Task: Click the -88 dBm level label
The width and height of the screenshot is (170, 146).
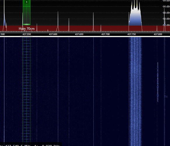Action: point(166,13)
